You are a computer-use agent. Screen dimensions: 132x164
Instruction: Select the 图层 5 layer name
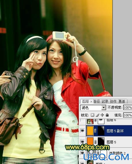[111, 142]
